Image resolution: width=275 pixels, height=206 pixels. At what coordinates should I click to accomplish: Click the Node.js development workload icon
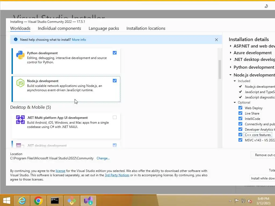pos(20,83)
